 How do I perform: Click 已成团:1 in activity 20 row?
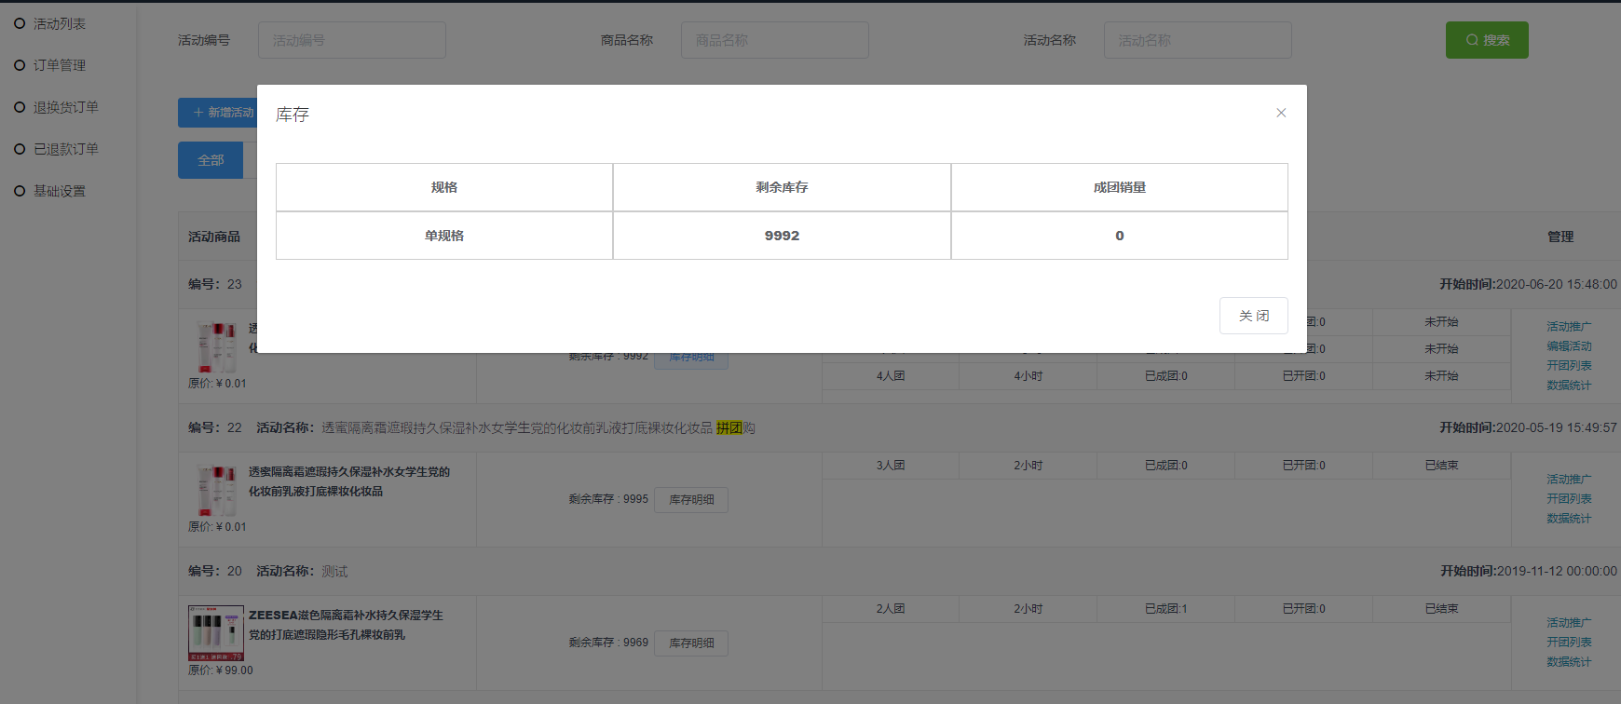(1166, 609)
